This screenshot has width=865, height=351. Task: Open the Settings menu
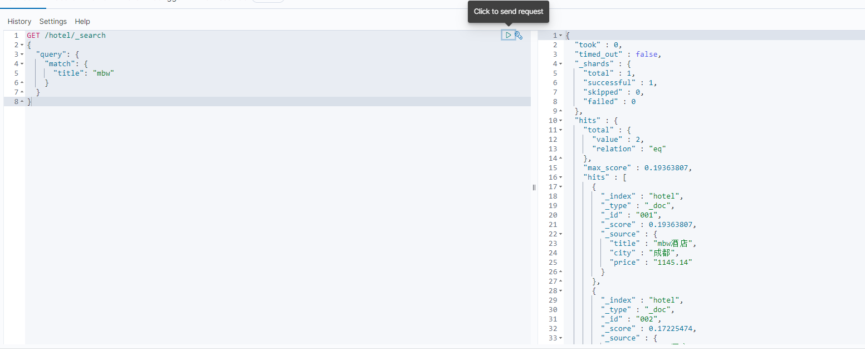53,21
